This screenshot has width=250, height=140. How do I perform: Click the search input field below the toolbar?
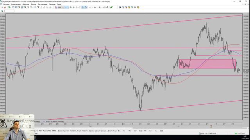pyautogui.click(x=9, y=11)
